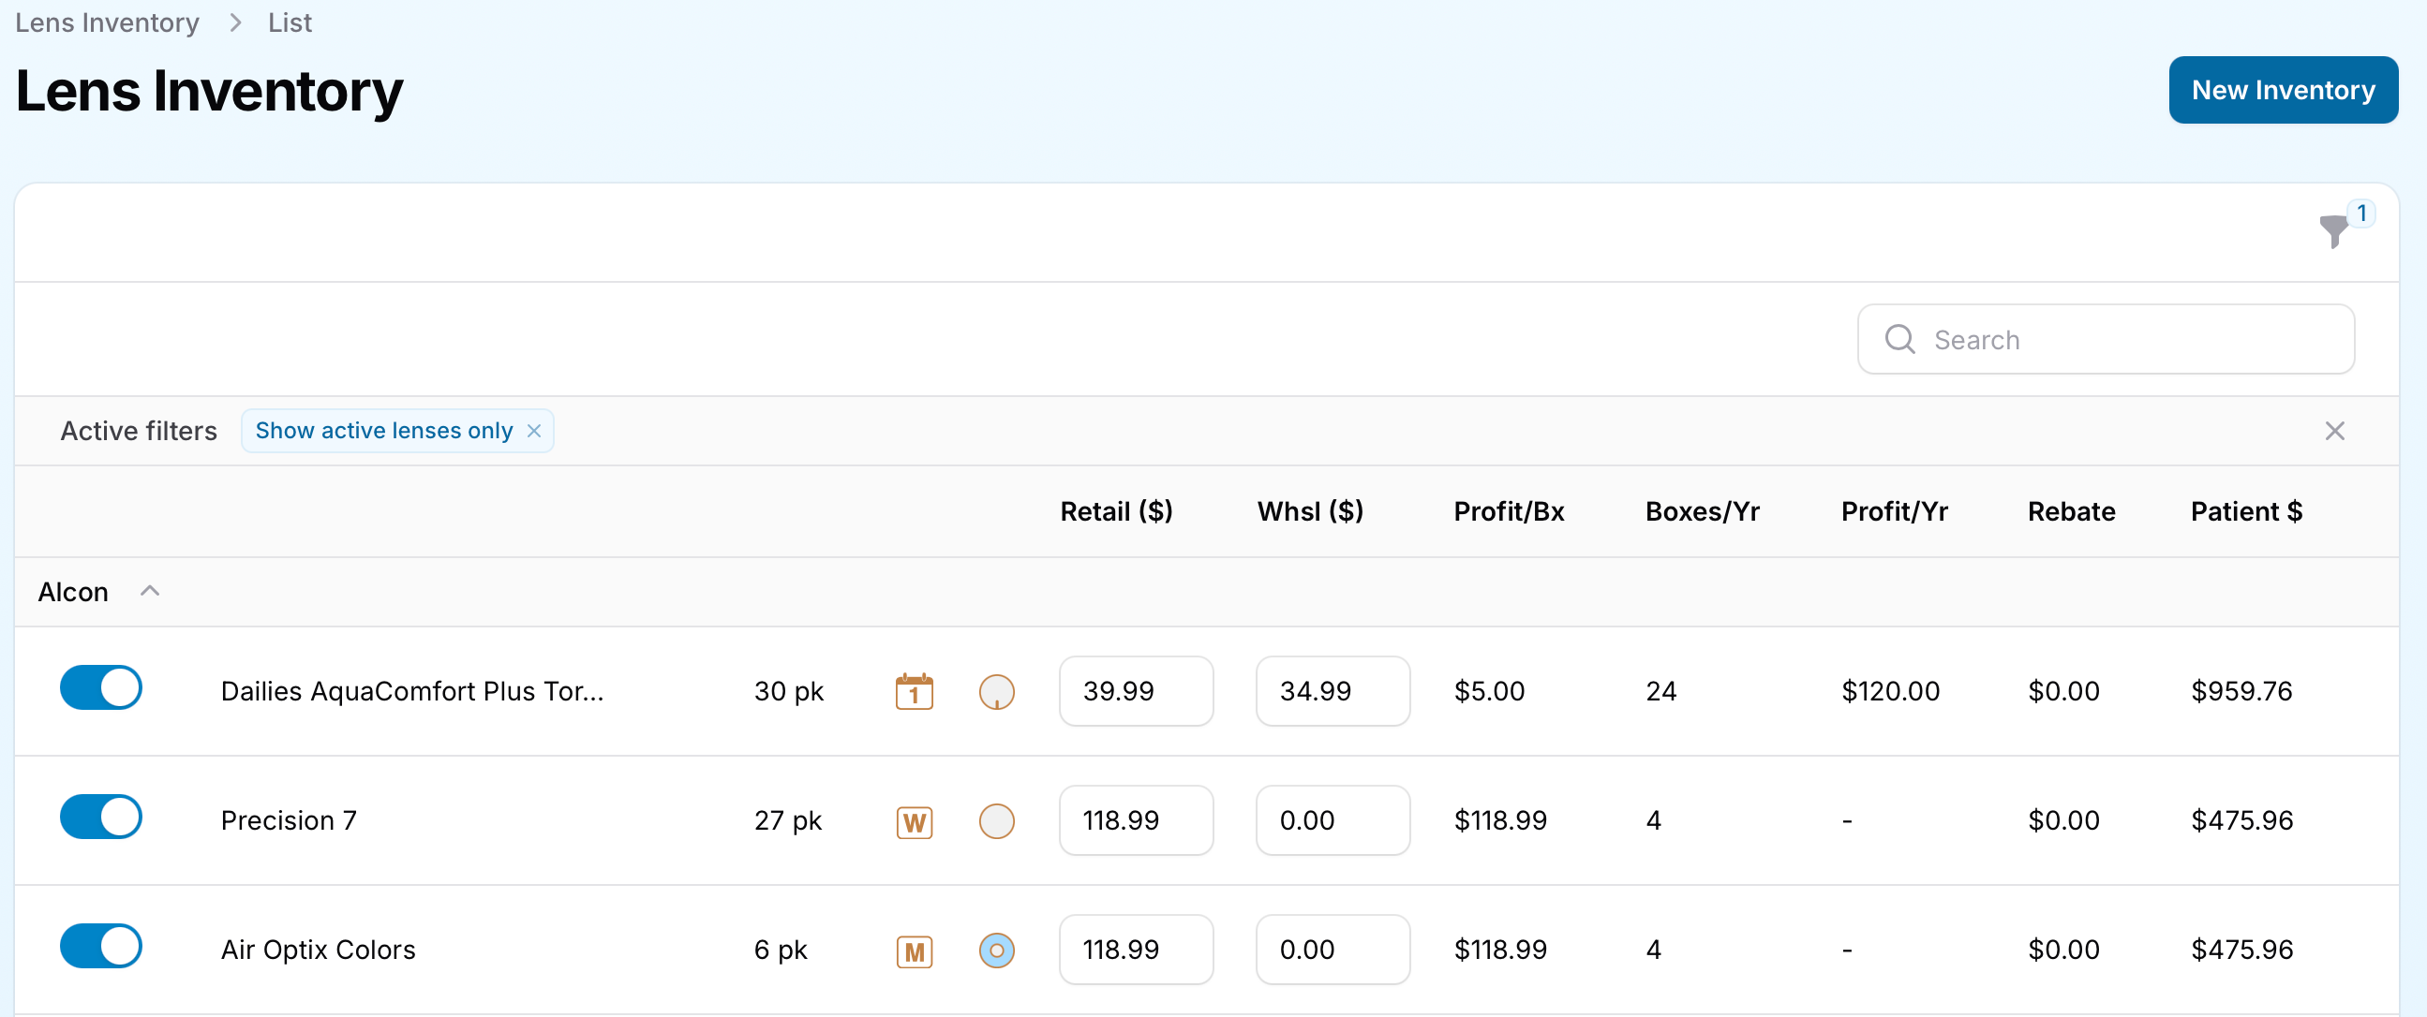
Task: Edit the Whsl price 34.99 field
Action: click(1332, 691)
